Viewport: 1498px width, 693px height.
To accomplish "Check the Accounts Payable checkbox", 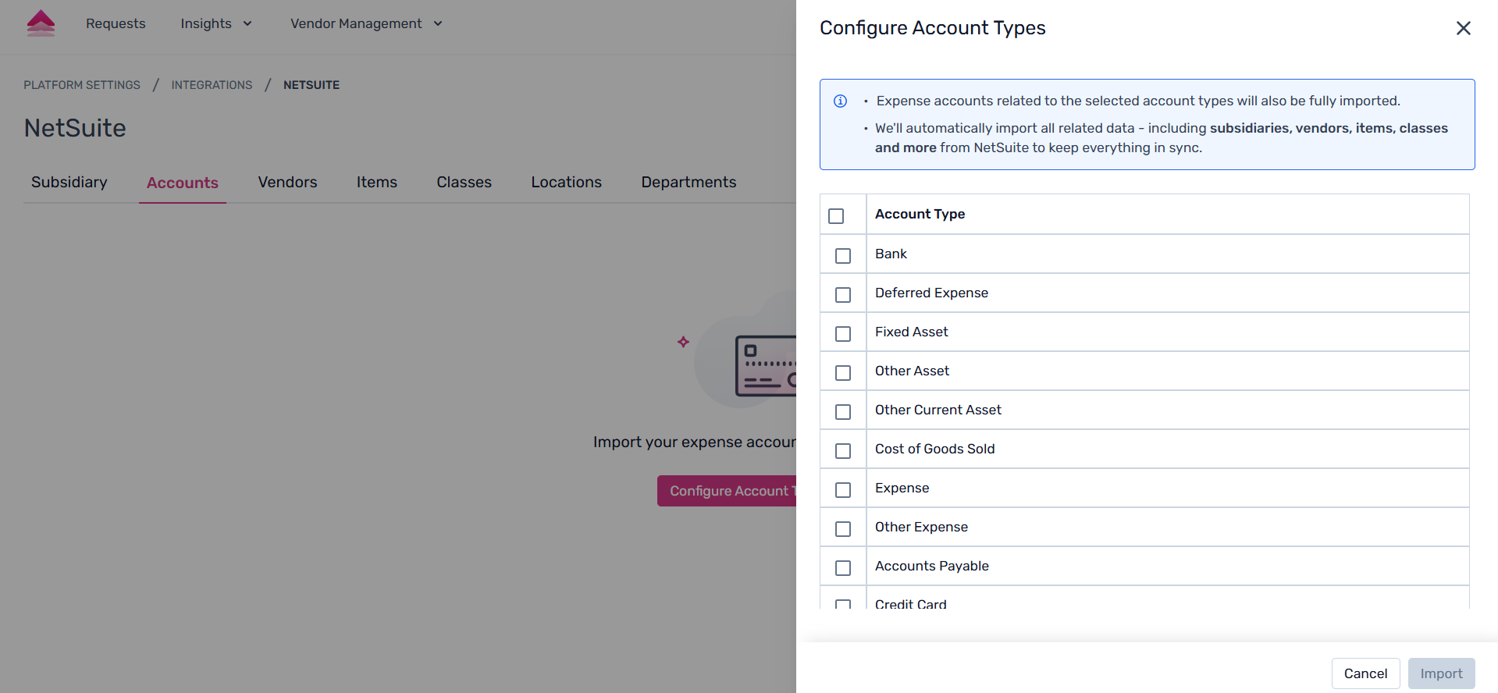I will click(843, 567).
